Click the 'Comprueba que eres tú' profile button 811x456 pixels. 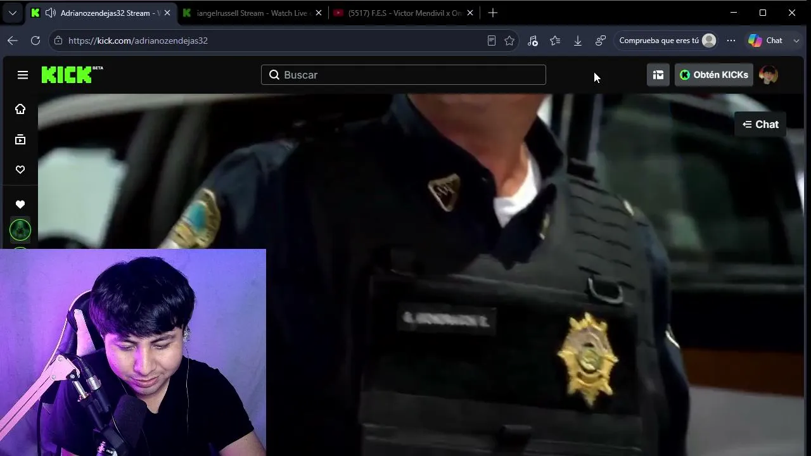(667, 41)
